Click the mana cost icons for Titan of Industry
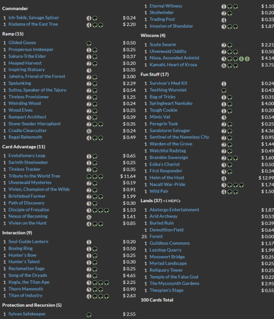This screenshot has height=319, width=274. click(98, 297)
